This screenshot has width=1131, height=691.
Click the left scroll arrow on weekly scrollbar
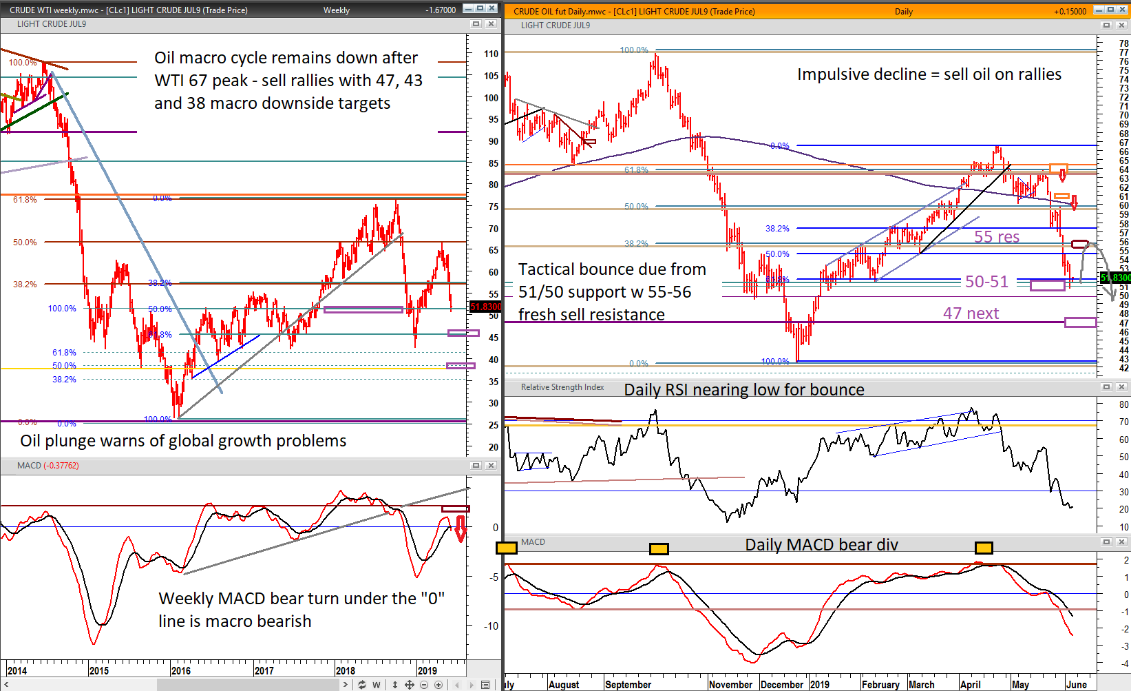pyautogui.click(x=6, y=685)
